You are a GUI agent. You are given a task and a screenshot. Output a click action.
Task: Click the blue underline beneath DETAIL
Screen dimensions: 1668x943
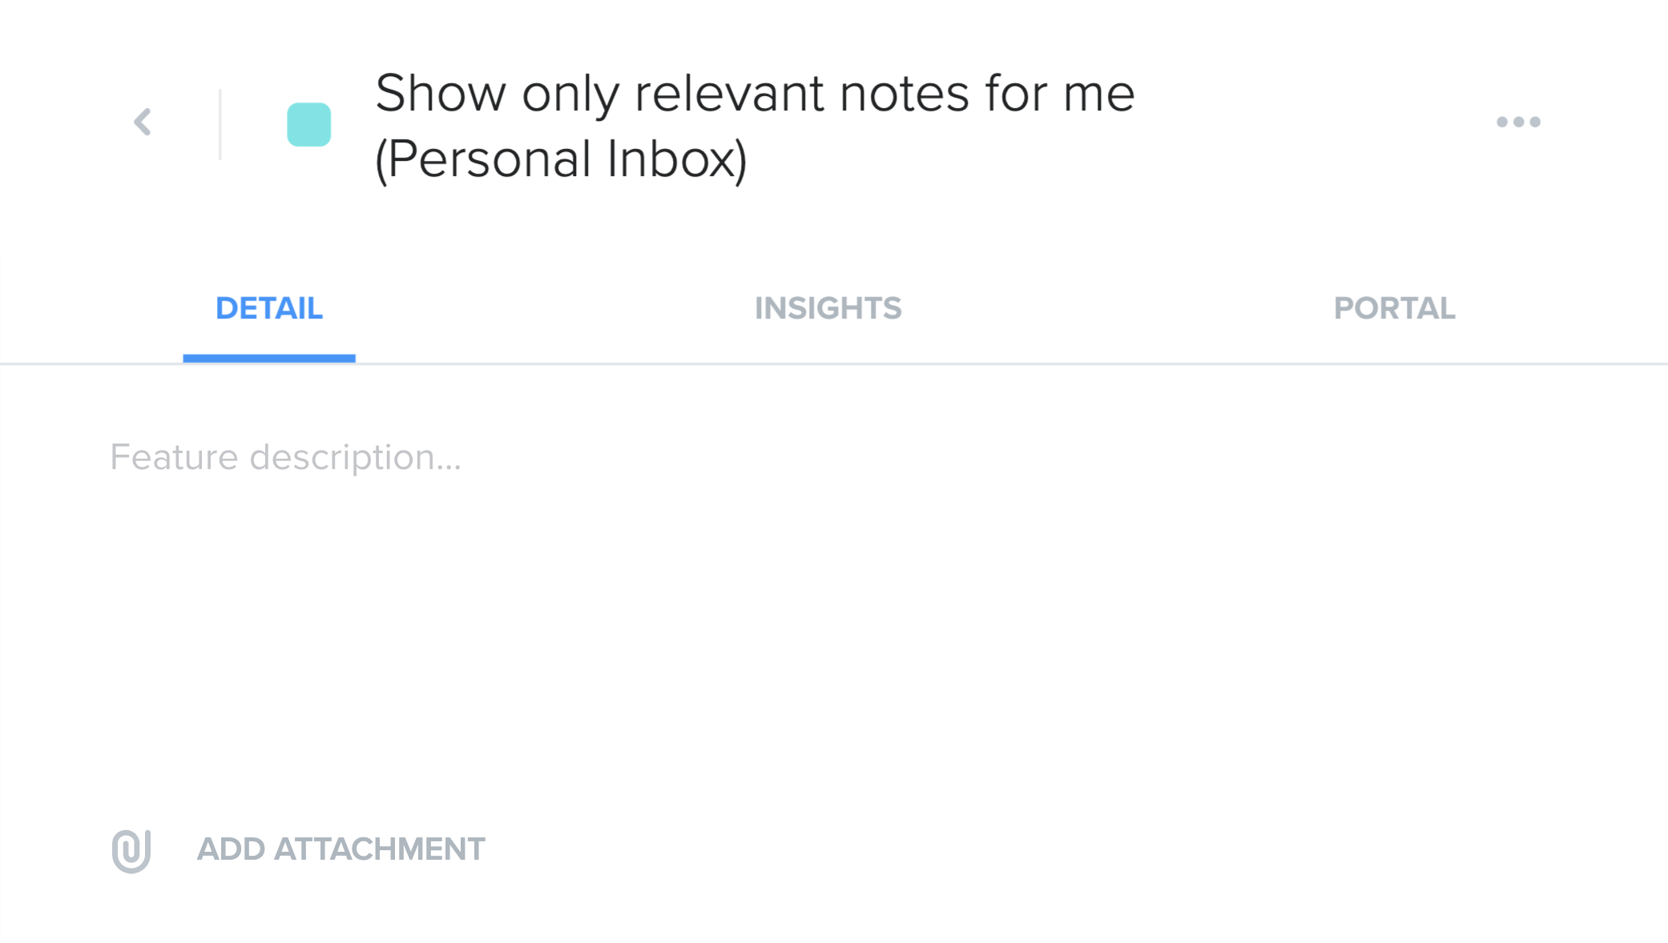269,359
